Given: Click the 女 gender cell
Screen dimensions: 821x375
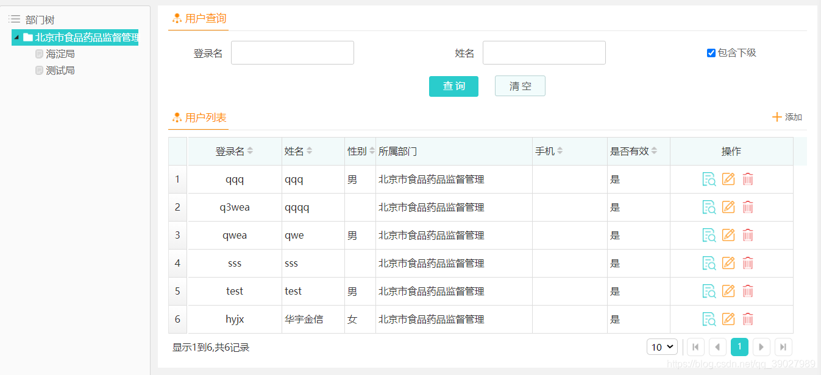Looking at the screenshot, I should [x=360, y=320].
